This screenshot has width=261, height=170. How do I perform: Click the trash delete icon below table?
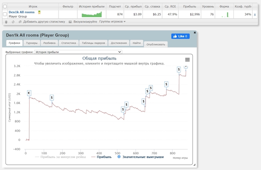pyautogui.click(x=6, y=22)
